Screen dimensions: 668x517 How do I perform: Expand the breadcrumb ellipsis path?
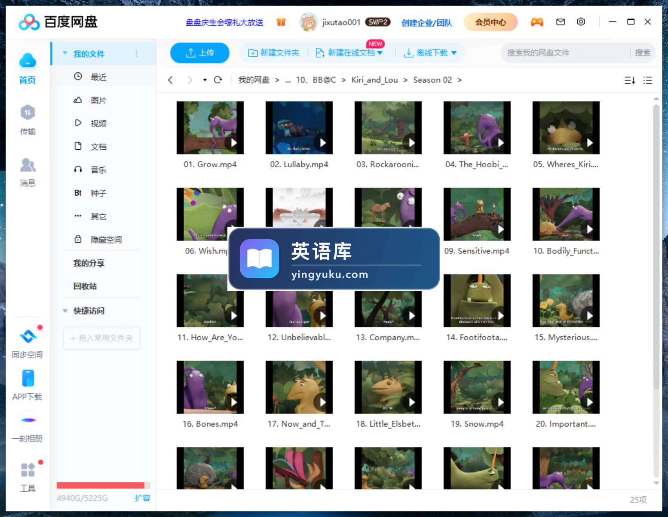tap(288, 80)
